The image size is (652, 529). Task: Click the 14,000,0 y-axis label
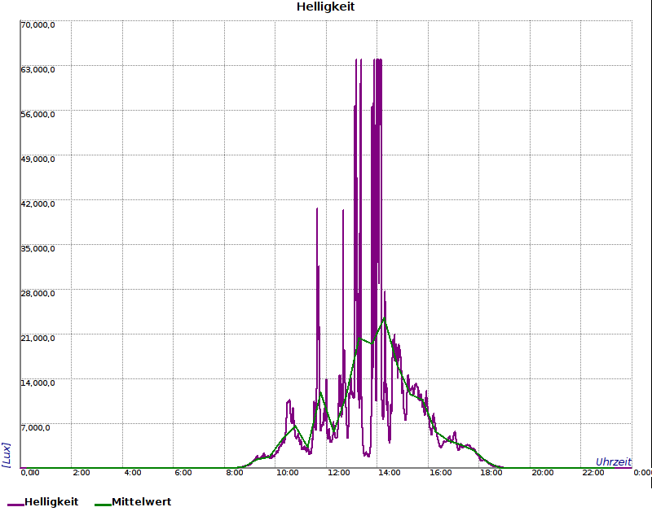pyautogui.click(x=37, y=383)
